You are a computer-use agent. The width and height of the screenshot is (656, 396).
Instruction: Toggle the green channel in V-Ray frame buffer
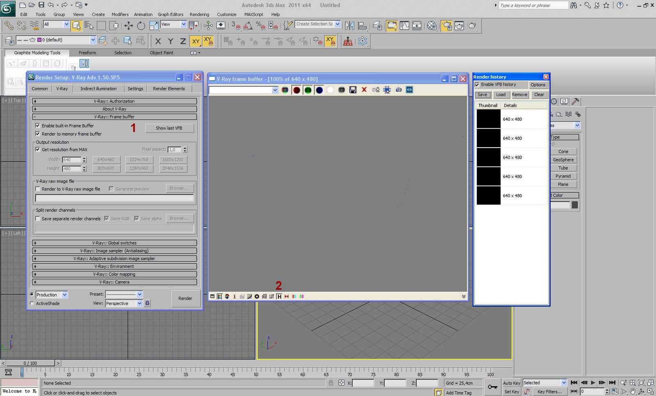click(x=308, y=90)
